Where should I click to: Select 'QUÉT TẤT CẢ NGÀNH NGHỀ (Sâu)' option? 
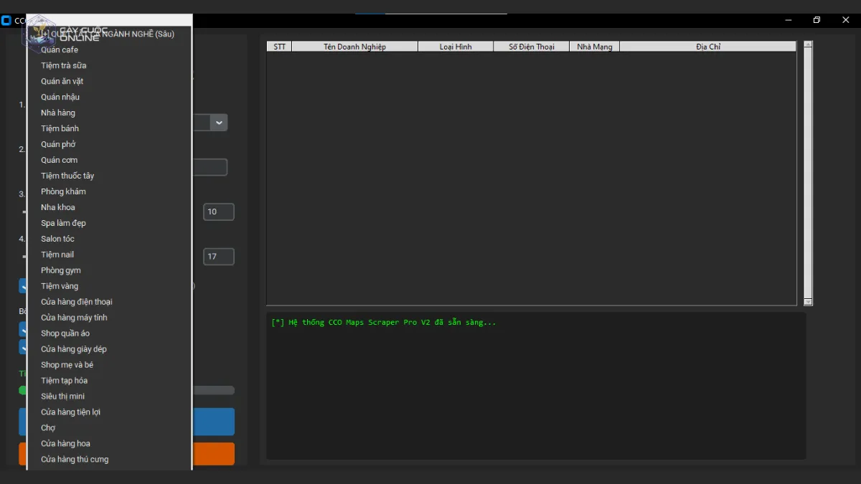[109, 34]
